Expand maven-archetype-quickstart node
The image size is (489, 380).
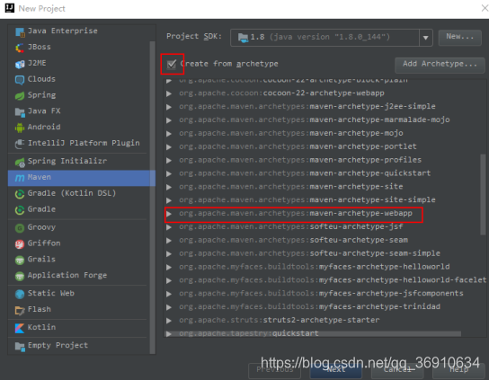(x=169, y=173)
